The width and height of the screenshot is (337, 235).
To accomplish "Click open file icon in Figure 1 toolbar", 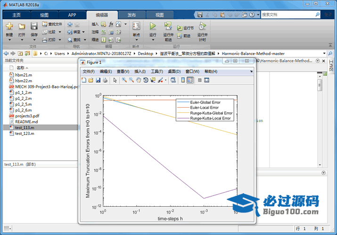I will 90,80.
